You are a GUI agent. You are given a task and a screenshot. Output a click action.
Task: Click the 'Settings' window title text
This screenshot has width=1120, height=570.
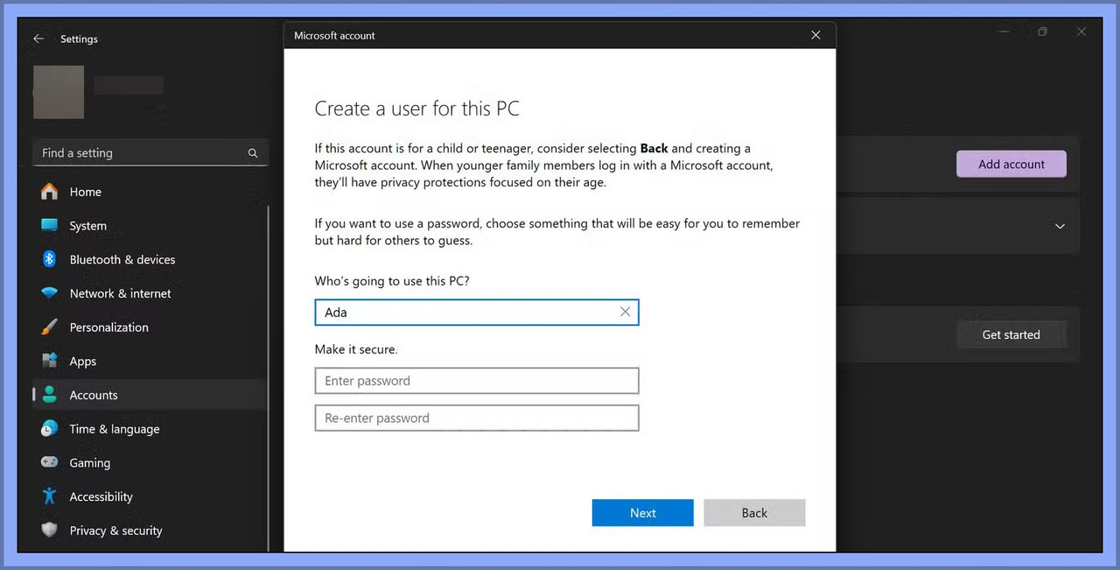(79, 39)
